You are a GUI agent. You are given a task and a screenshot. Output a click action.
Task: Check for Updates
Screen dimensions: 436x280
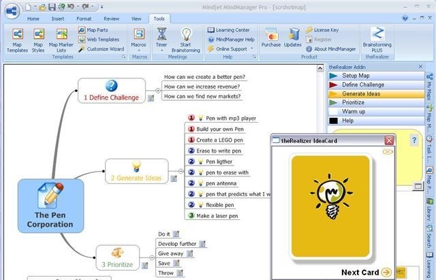pyautogui.click(x=292, y=37)
